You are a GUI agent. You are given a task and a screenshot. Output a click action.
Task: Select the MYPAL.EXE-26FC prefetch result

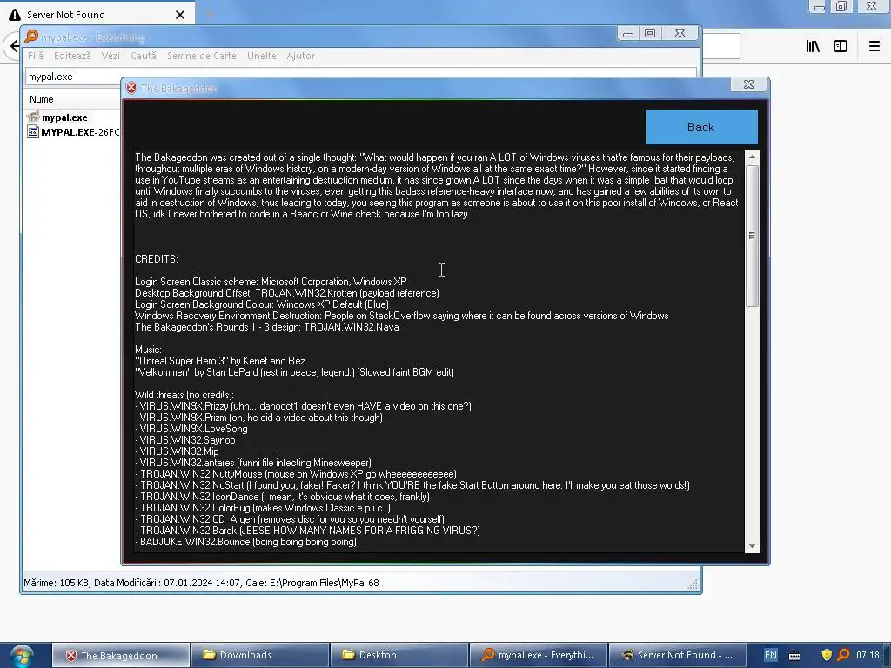pyautogui.click(x=80, y=132)
